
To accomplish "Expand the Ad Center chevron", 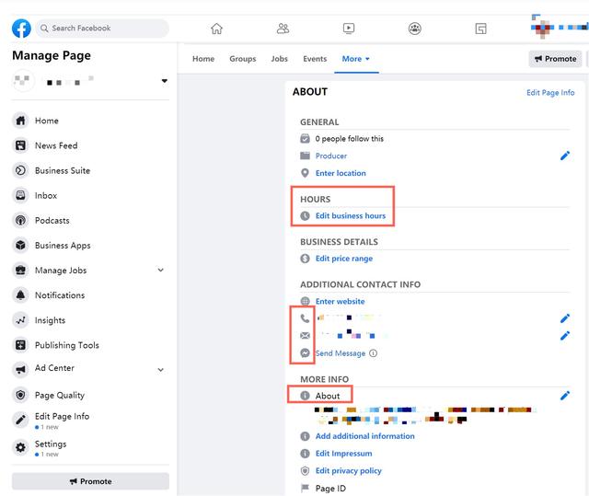I will pyautogui.click(x=161, y=370).
